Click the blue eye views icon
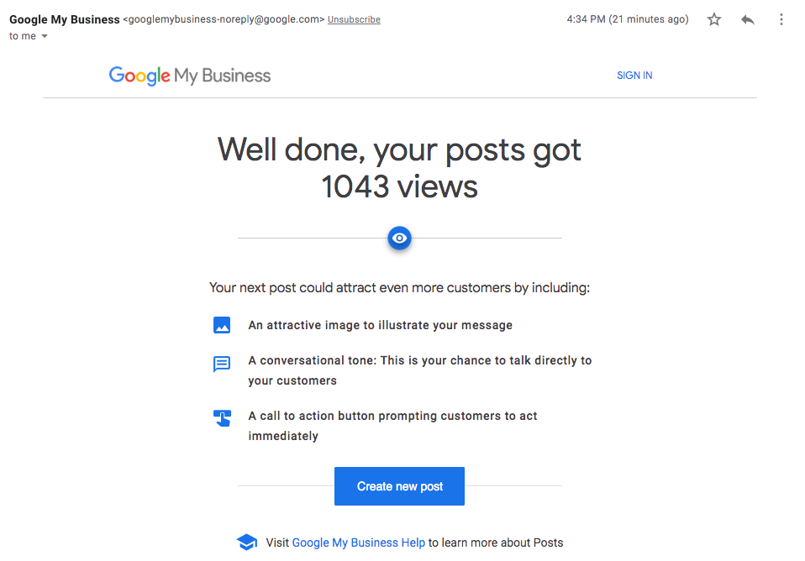The image size is (805, 561). (x=399, y=239)
